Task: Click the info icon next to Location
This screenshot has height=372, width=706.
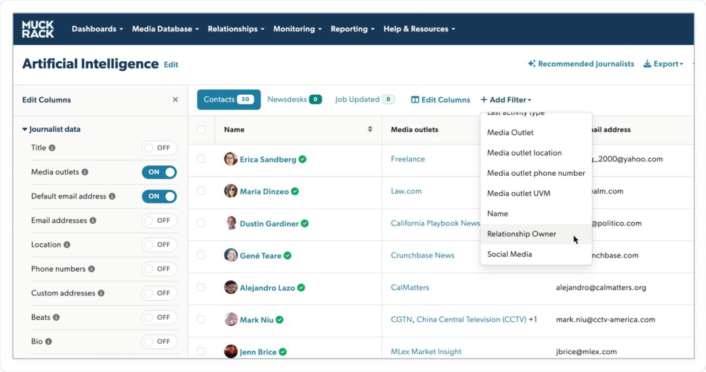Action: 67,245
